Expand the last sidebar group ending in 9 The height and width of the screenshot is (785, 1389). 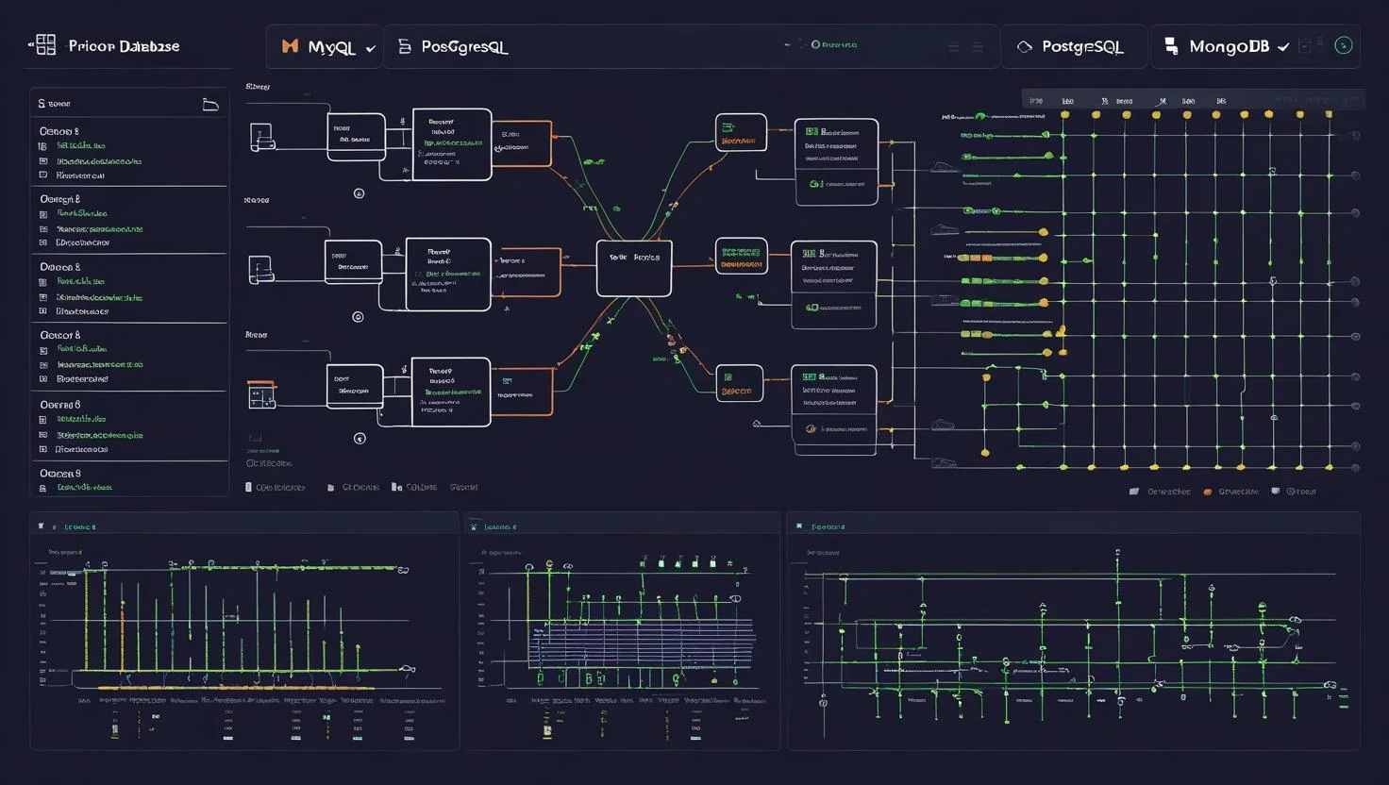(x=59, y=473)
